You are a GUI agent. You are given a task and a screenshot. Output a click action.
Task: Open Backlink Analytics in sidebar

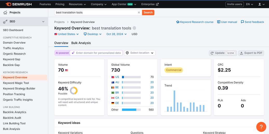point(15,112)
